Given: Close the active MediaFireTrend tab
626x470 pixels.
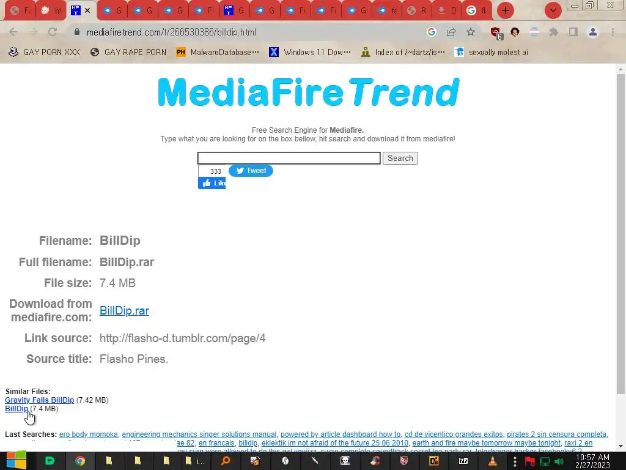Looking at the screenshot, I should click(x=87, y=10).
